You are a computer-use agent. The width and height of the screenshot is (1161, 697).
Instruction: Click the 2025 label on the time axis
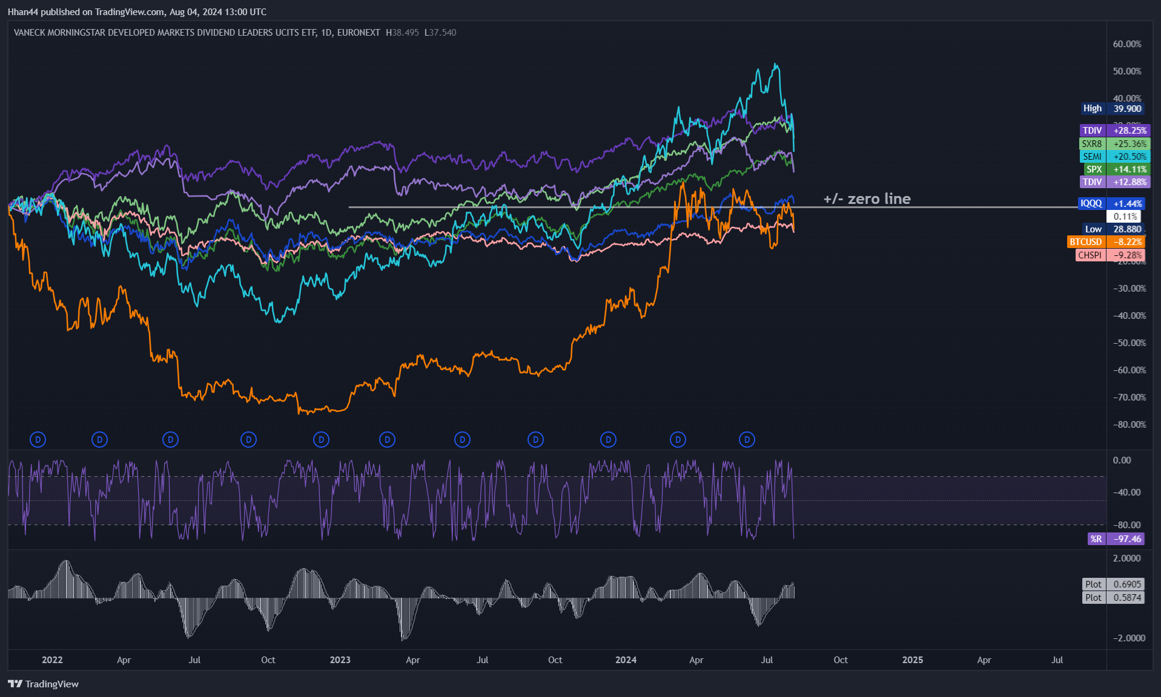point(913,660)
